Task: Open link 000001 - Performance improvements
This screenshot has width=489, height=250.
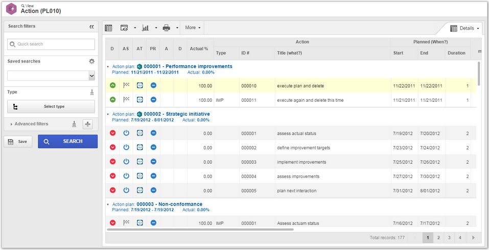Action: pos(188,66)
